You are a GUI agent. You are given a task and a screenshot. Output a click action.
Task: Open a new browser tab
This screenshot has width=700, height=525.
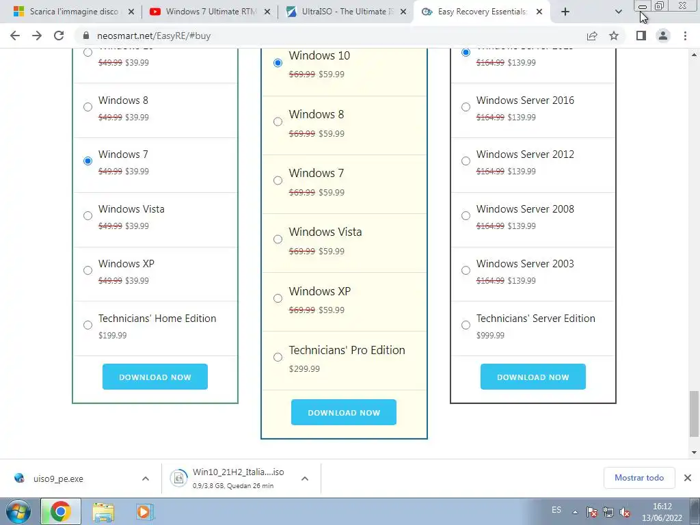coord(565,12)
